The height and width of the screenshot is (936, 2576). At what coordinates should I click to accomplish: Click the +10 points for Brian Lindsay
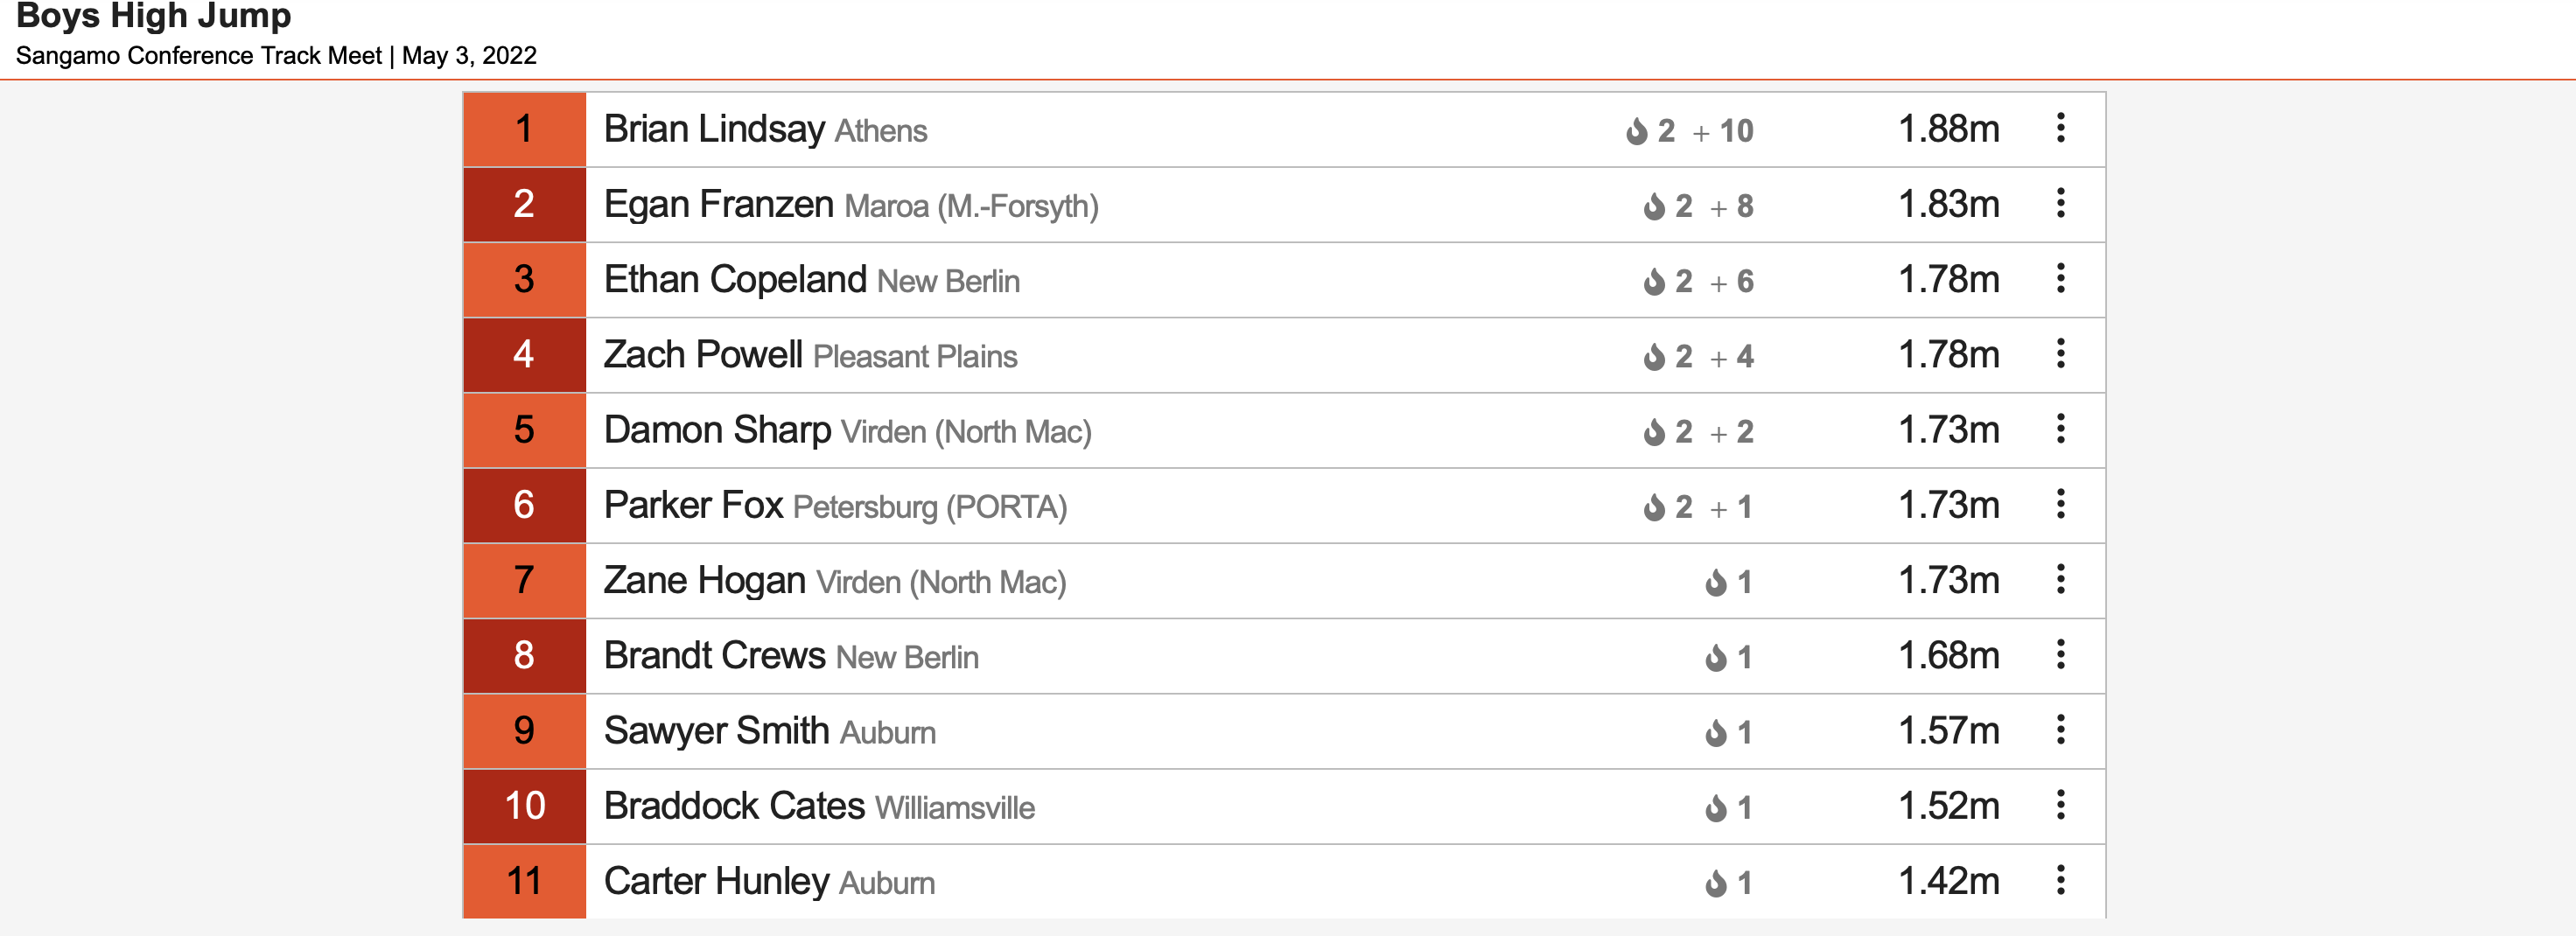[x=1723, y=131]
